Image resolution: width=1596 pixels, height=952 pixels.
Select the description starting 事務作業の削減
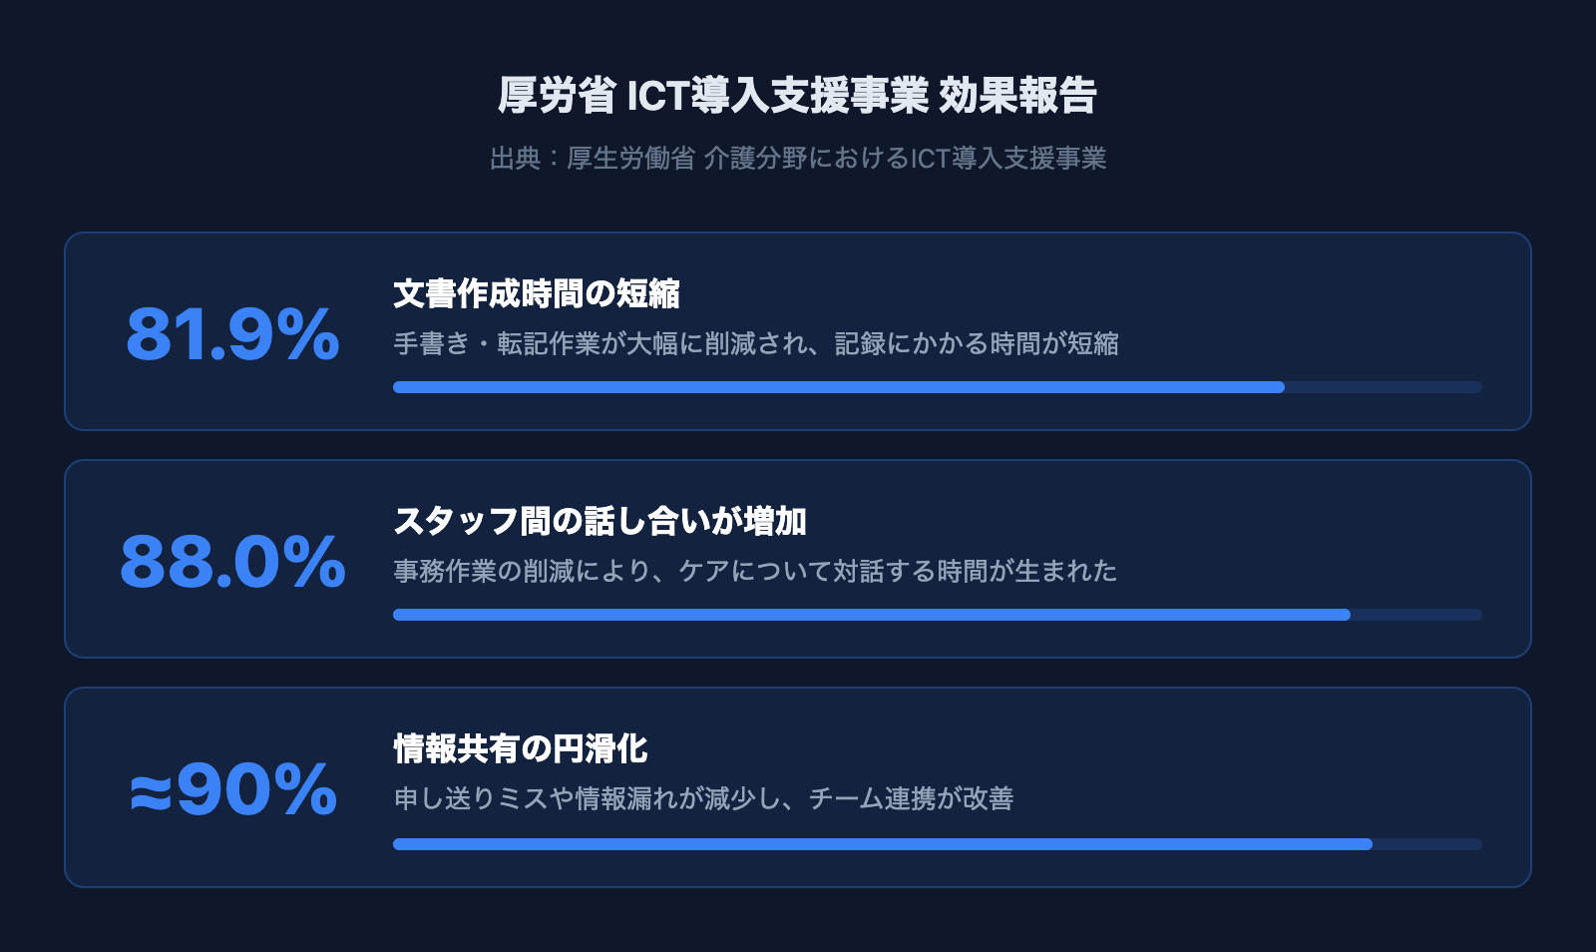pos(755,571)
